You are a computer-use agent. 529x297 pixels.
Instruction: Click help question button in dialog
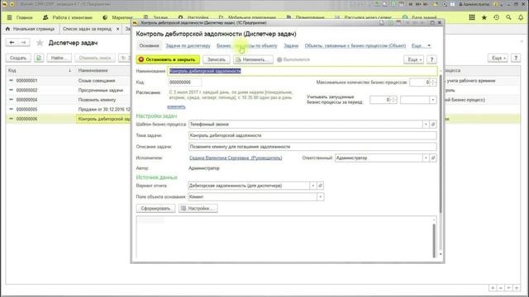(x=431, y=59)
